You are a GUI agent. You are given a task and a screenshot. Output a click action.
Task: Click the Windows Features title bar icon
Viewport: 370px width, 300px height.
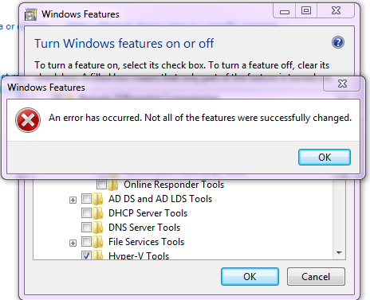click(30, 14)
